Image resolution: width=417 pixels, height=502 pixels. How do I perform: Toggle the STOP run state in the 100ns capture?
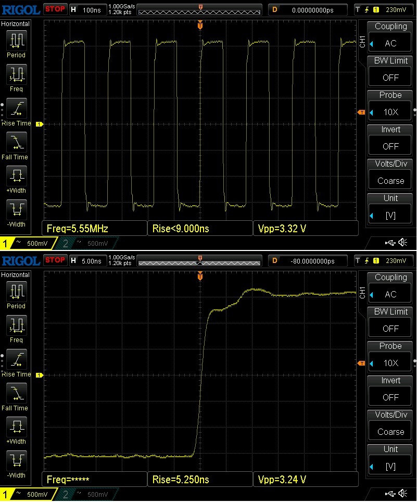pyautogui.click(x=55, y=9)
